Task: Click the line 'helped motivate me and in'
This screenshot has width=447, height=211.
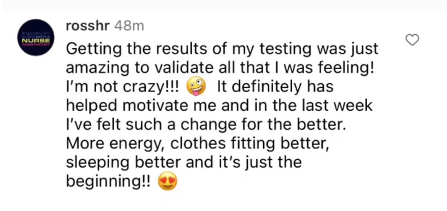Action: (219, 106)
